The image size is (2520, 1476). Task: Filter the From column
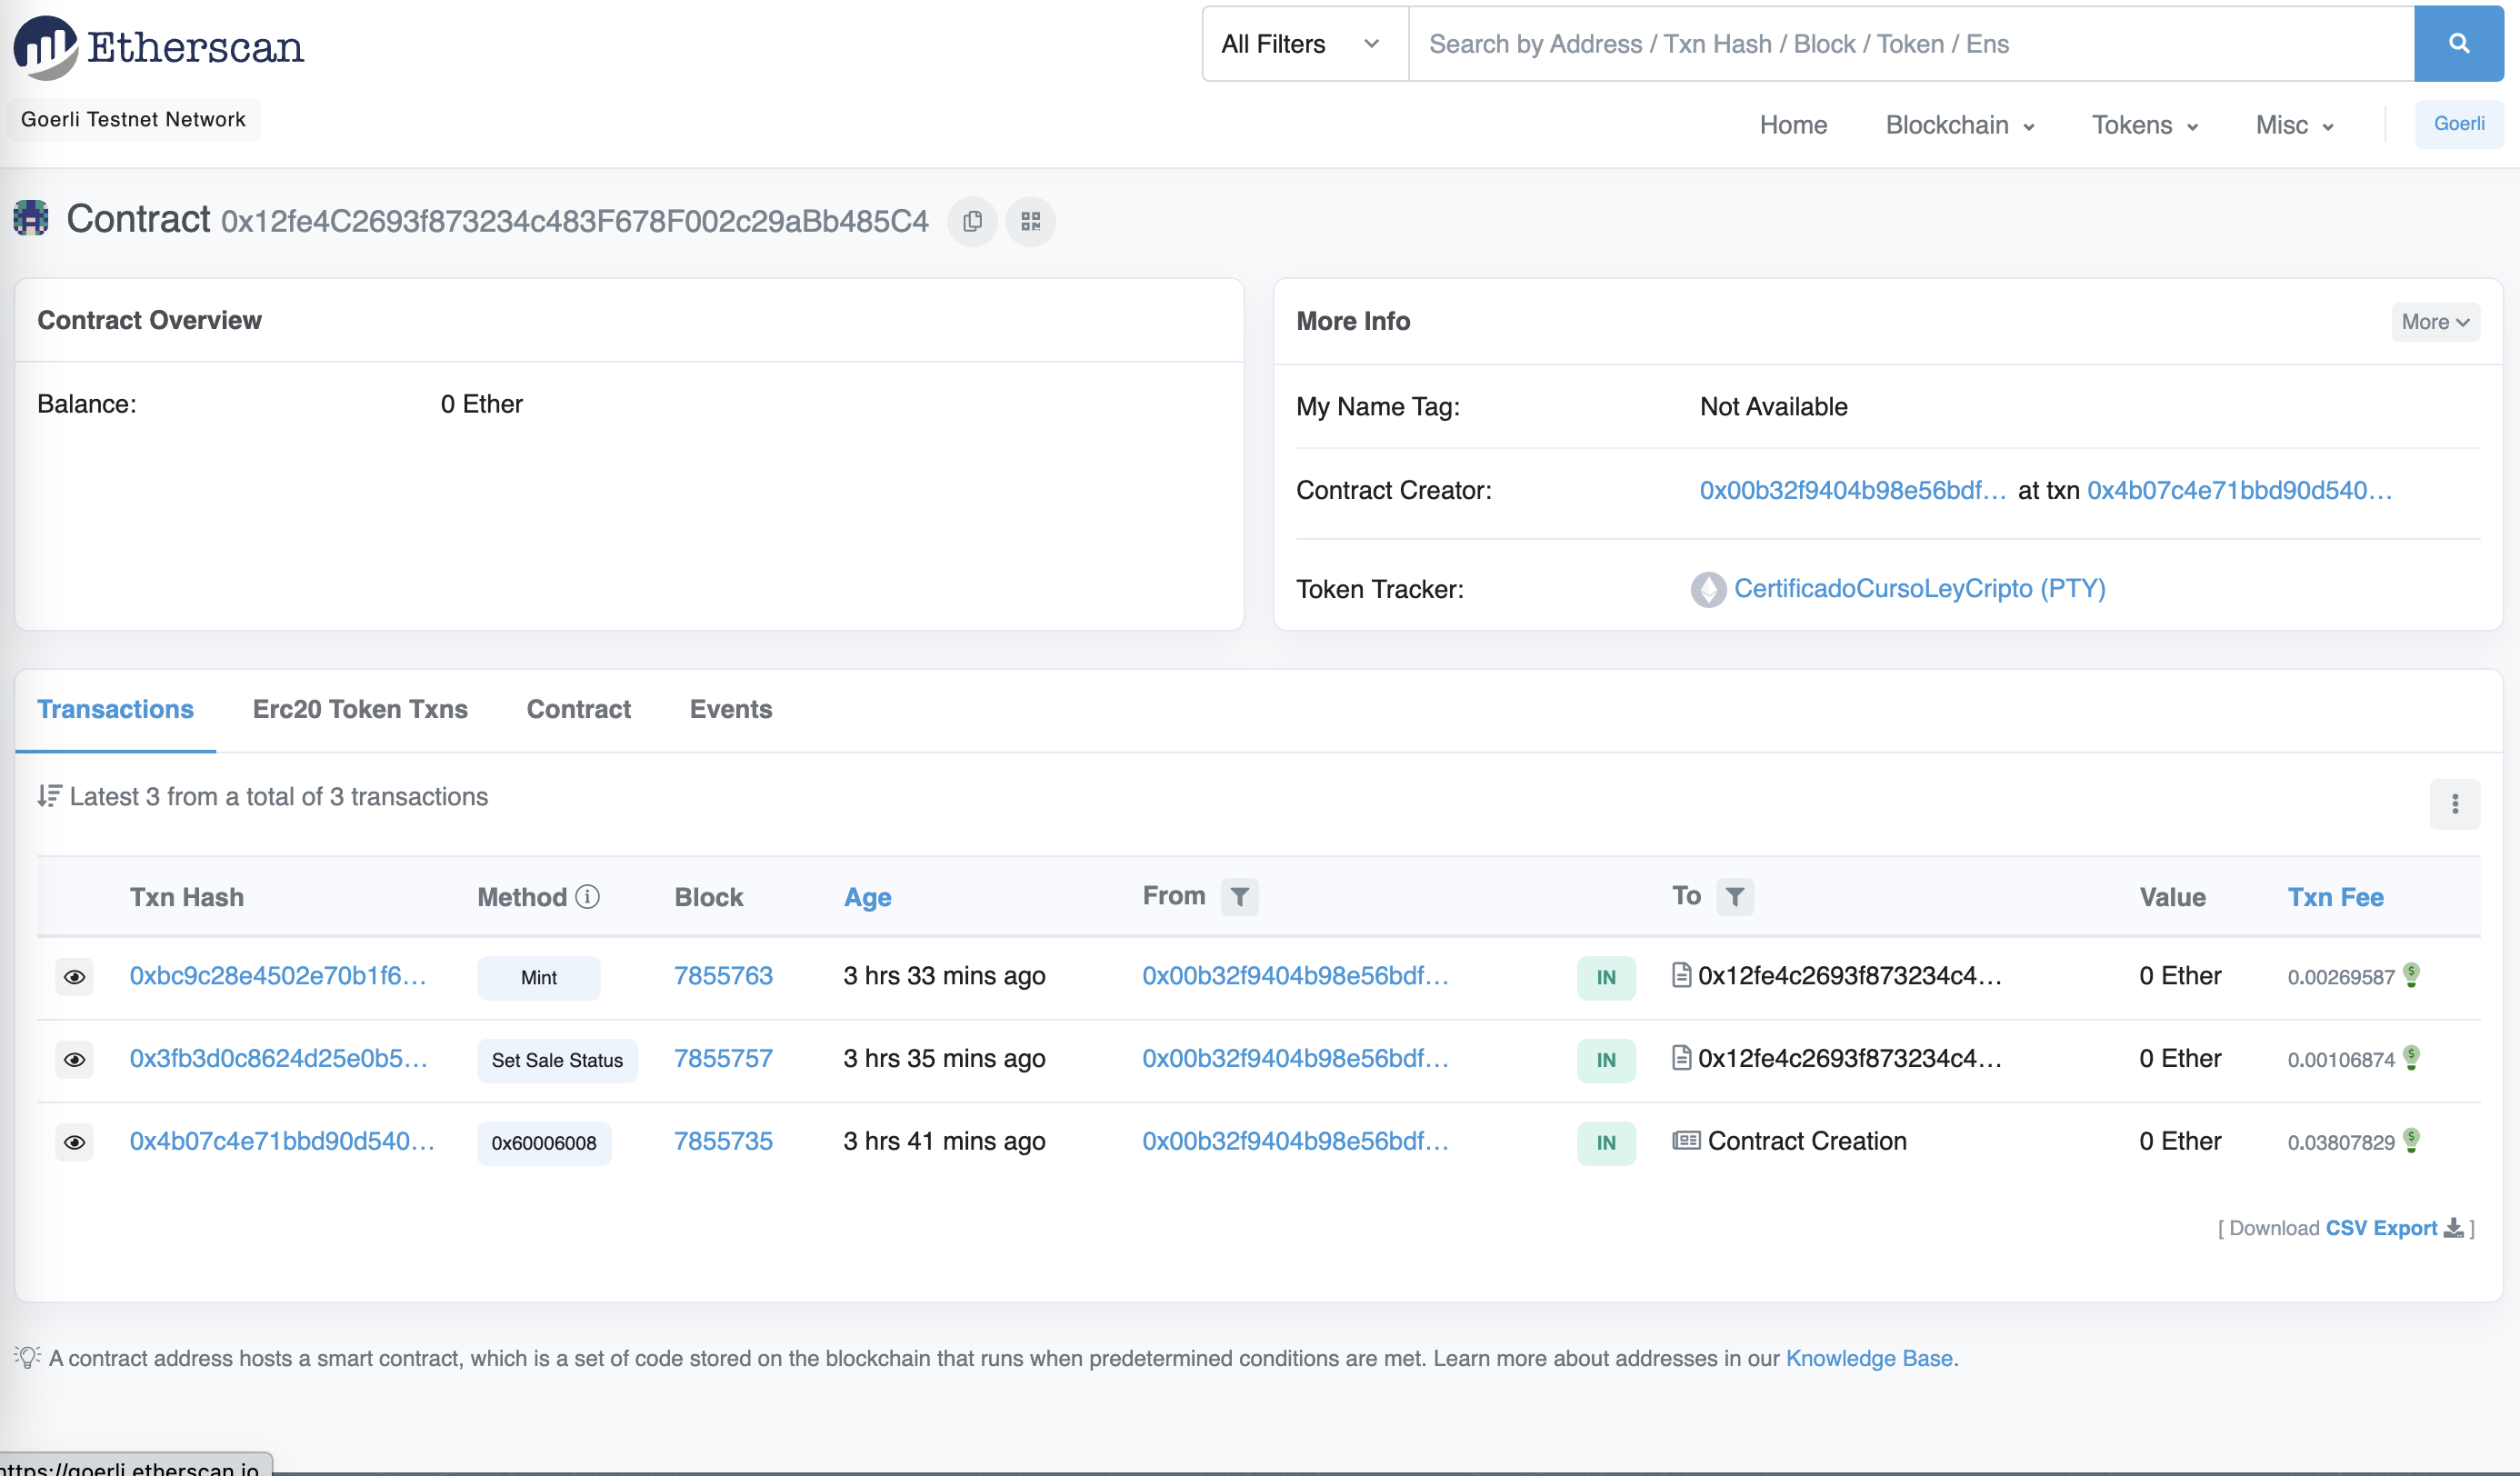point(1239,896)
